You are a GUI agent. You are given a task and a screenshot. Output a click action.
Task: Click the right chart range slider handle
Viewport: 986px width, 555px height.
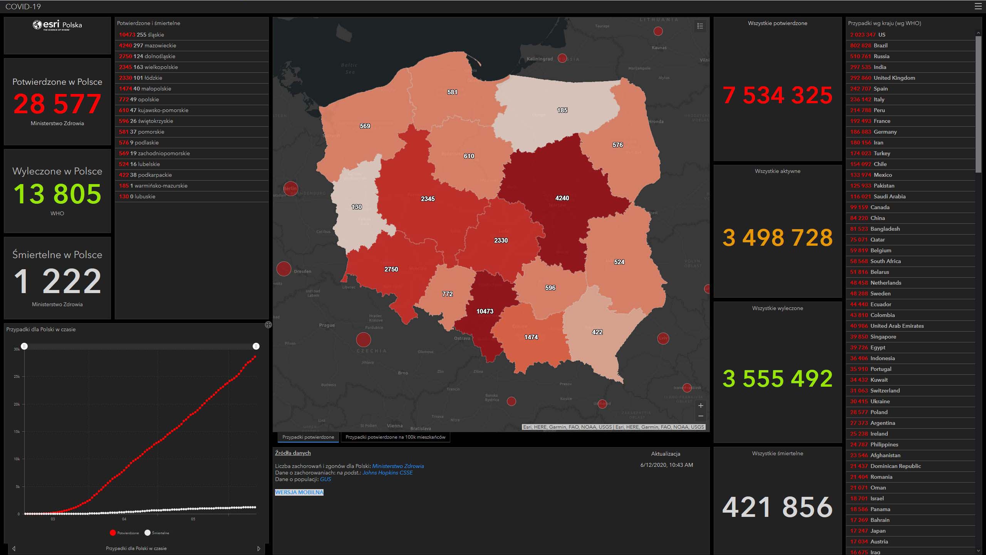[x=256, y=346]
